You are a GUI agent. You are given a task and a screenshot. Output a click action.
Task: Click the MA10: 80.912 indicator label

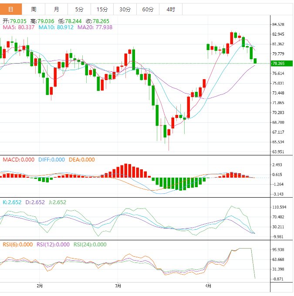click(57, 27)
